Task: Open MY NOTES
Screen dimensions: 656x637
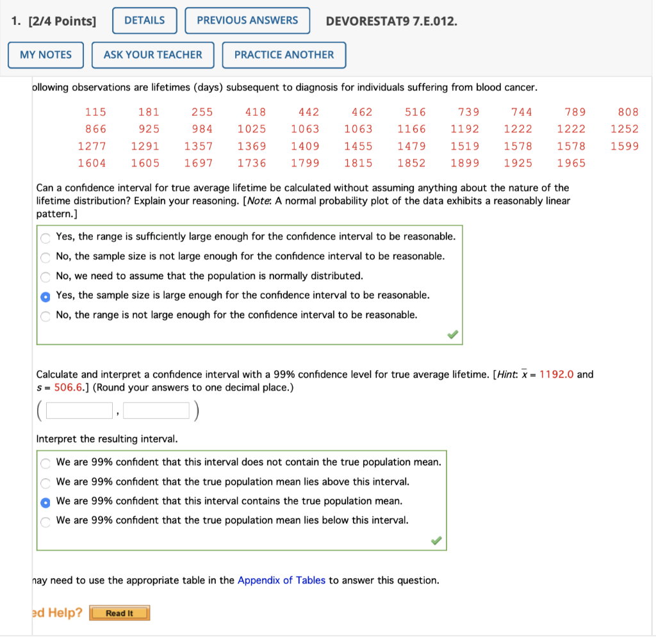Action: (x=45, y=55)
